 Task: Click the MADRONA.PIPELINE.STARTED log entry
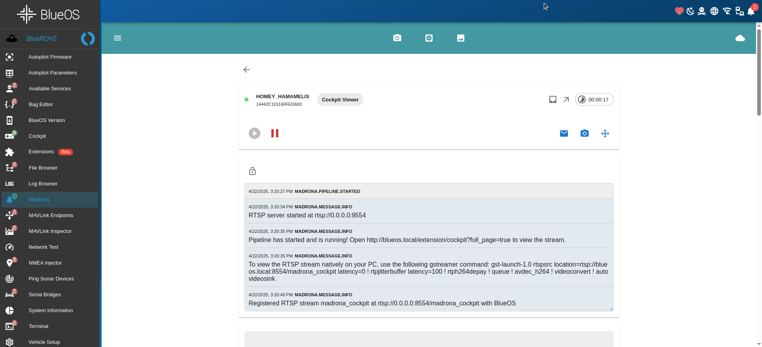(429, 191)
